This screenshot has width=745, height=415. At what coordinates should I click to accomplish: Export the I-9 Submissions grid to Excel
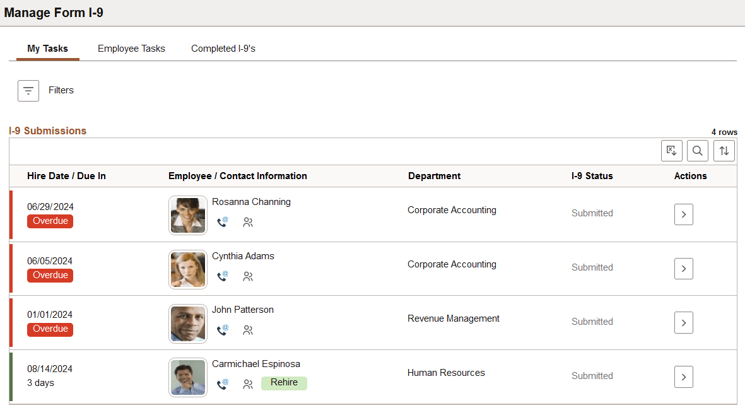click(671, 151)
